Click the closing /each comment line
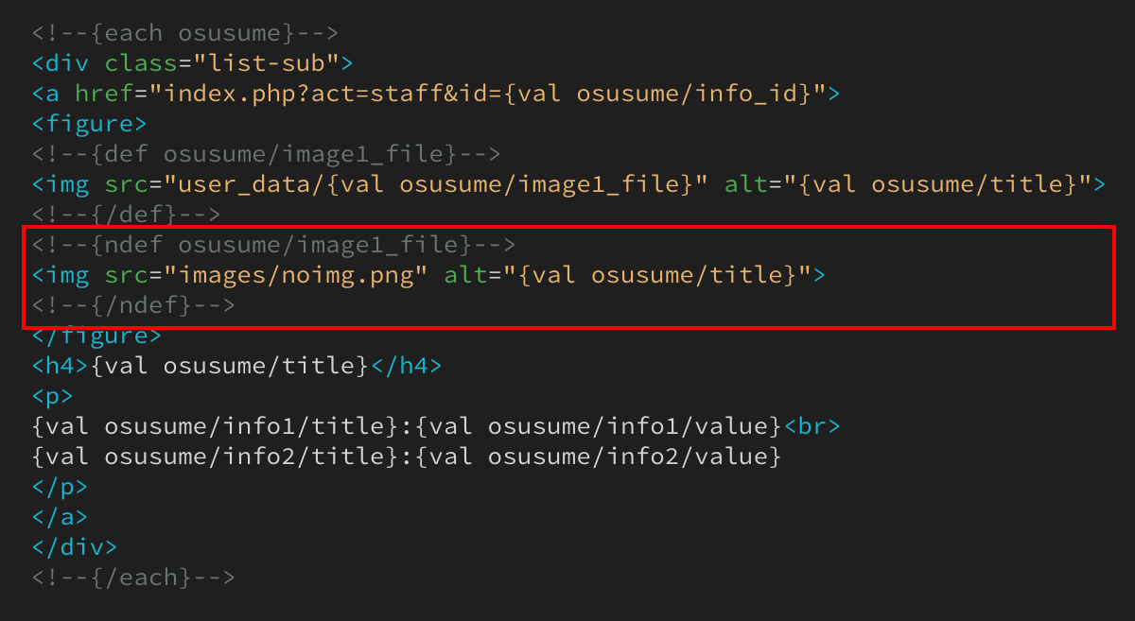The width and height of the screenshot is (1135, 621). point(133,578)
